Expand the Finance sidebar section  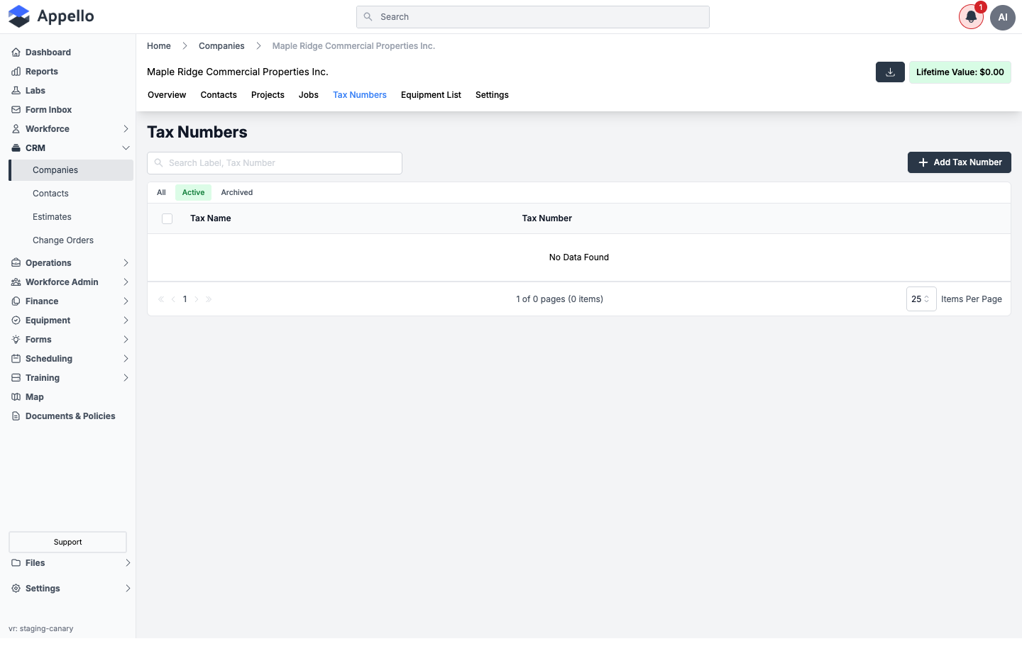(x=71, y=301)
